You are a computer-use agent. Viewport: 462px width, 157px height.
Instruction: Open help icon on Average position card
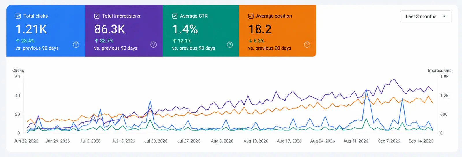tap(307, 45)
